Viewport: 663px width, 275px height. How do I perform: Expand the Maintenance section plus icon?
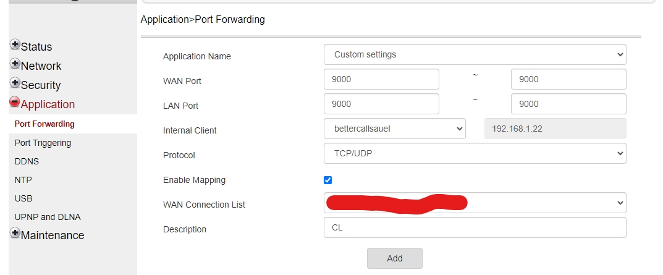click(x=15, y=234)
